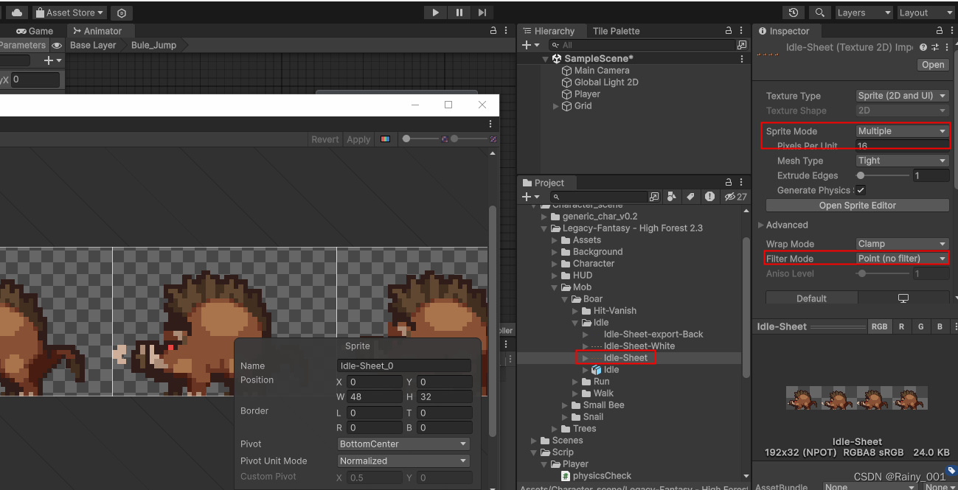Toggle hidden packages visibility showing 27
Image resolution: width=958 pixels, height=490 pixels.
click(735, 197)
